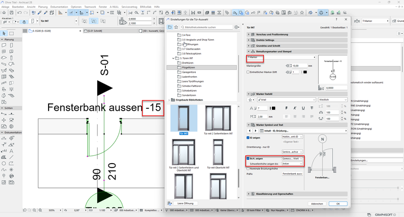Check the Nominale Brüstungshöhe checkbox

coord(248,168)
